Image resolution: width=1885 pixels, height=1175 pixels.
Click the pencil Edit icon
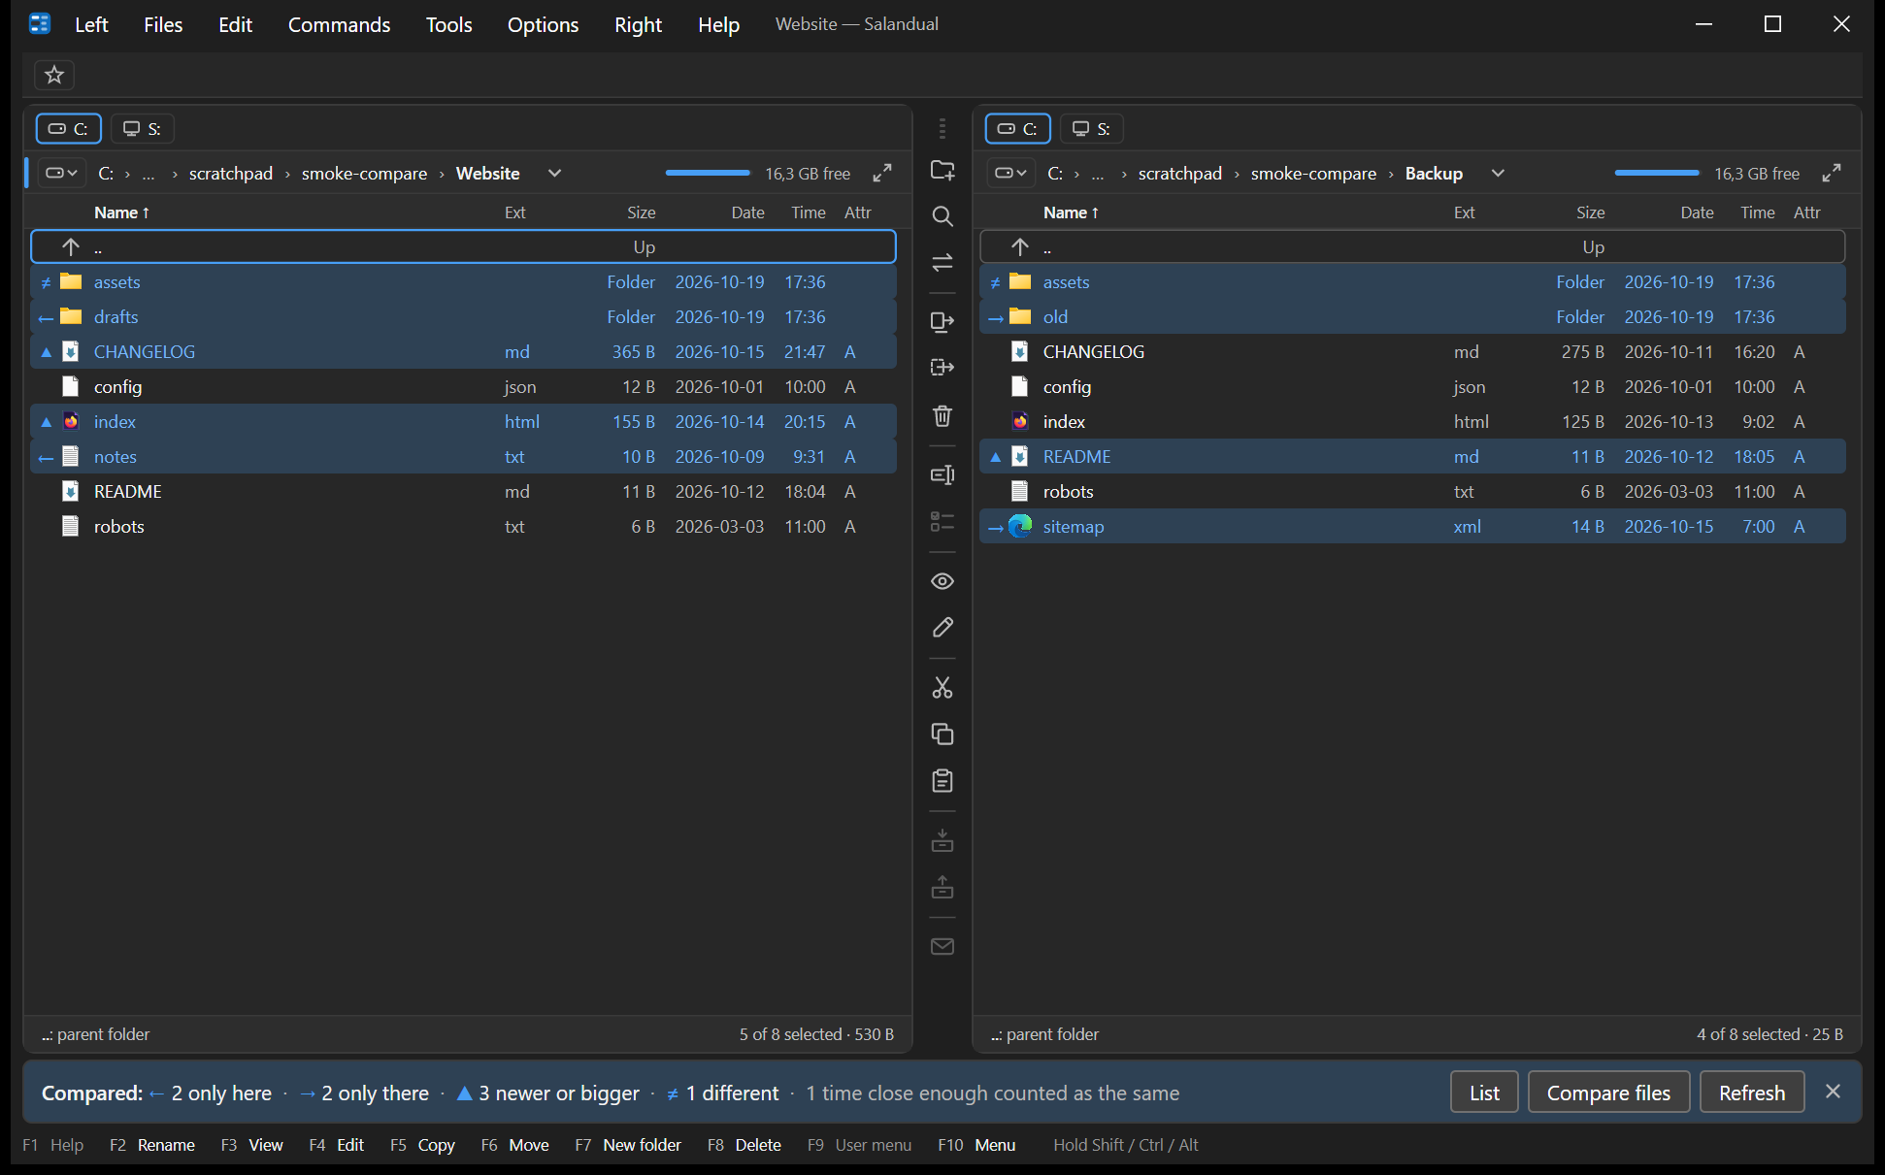(942, 628)
